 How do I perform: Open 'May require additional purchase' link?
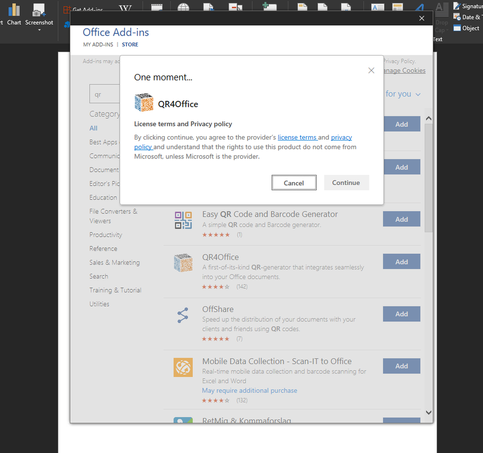tap(249, 391)
